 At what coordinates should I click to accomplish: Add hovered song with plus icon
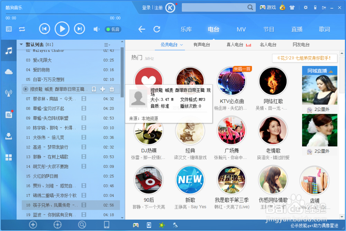[103, 89]
